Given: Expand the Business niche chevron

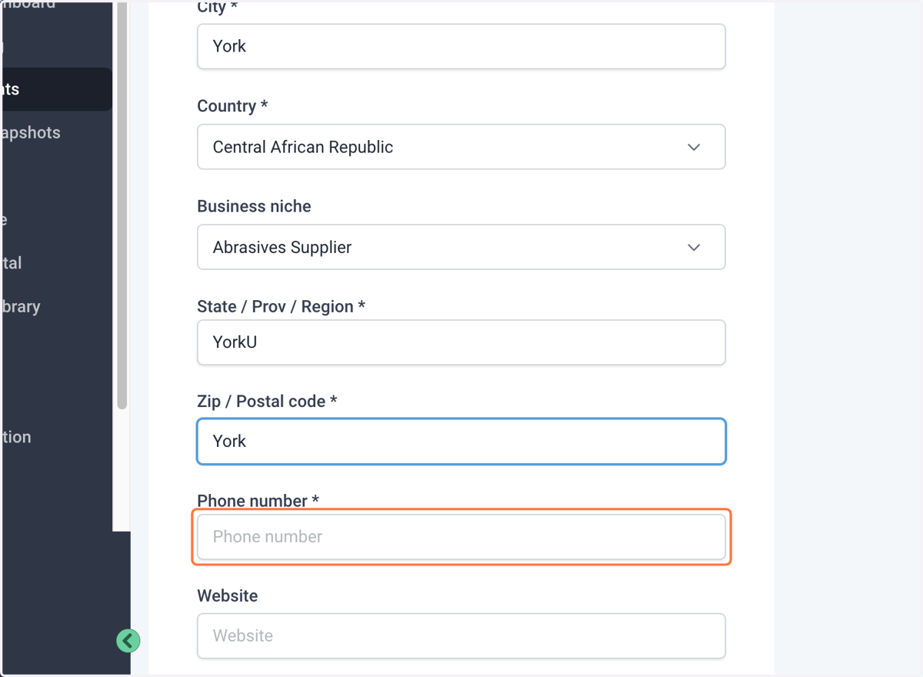Looking at the screenshot, I should 694,247.
